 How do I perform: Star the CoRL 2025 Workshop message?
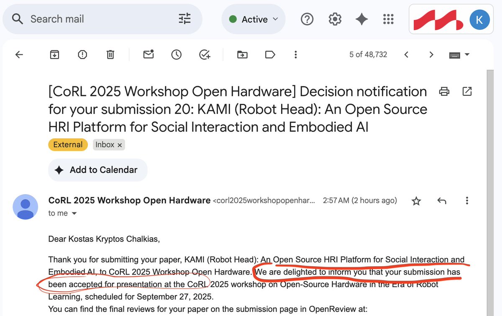416,201
